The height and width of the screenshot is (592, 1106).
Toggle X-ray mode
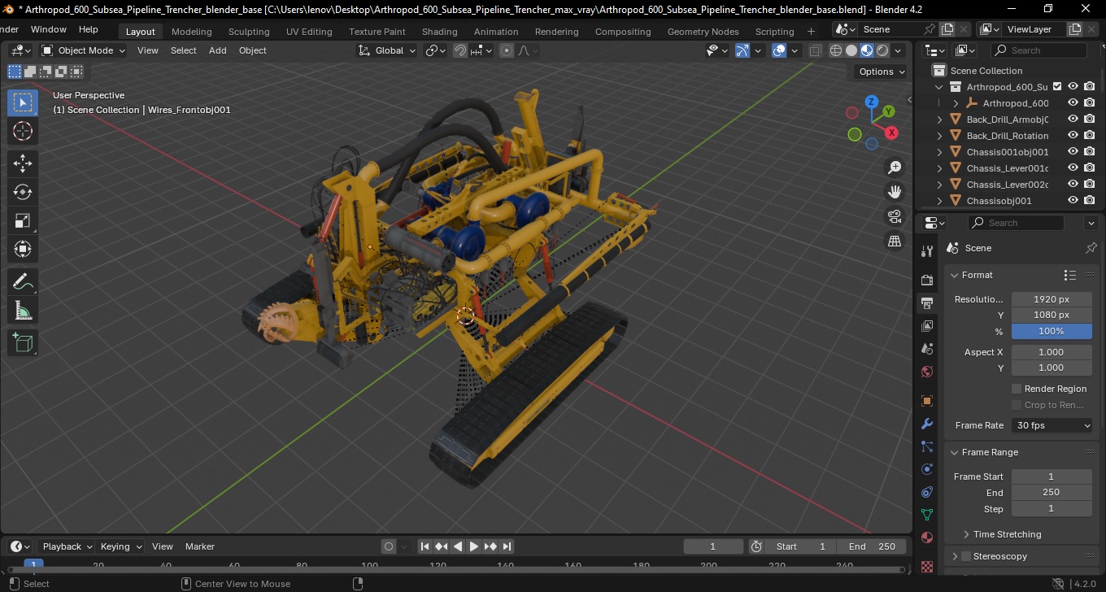pyautogui.click(x=815, y=50)
